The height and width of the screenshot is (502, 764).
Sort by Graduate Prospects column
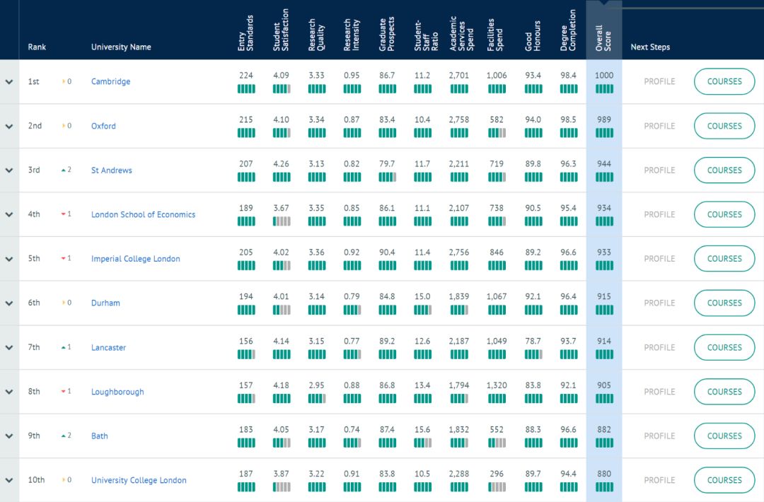point(387,34)
